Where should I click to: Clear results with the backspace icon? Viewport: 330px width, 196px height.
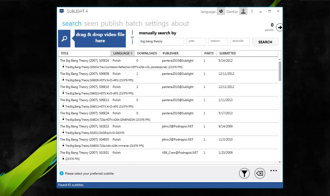[260, 173]
